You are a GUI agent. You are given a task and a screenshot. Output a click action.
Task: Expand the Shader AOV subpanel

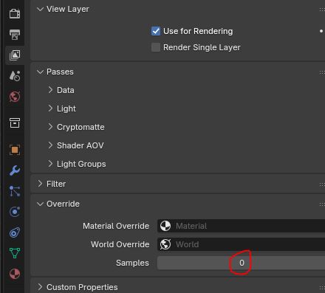[x=50, y=145]
